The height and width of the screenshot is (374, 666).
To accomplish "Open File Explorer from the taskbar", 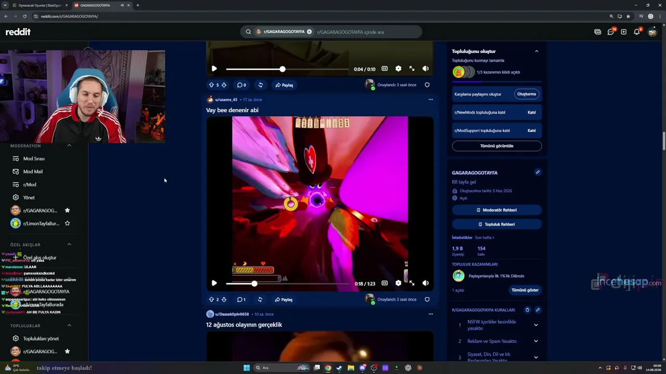I will 351,368.
